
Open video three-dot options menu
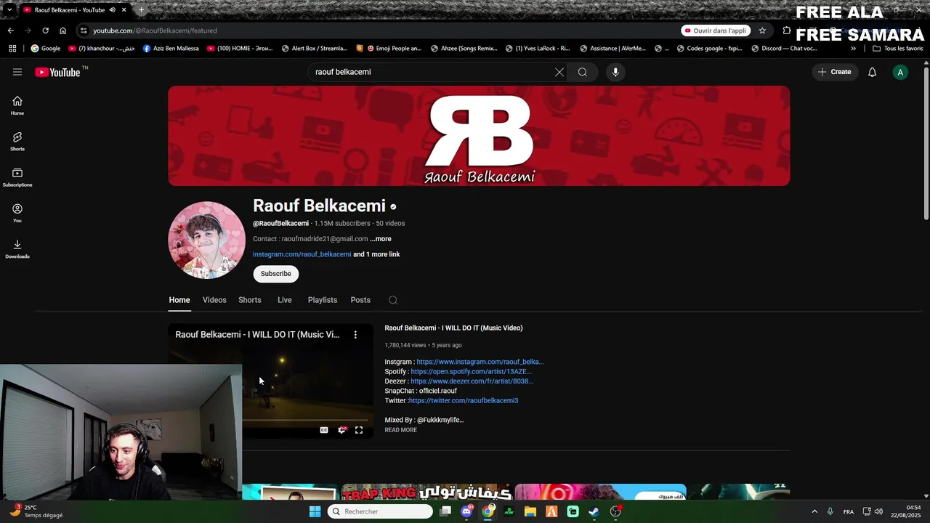coord(355,335)
